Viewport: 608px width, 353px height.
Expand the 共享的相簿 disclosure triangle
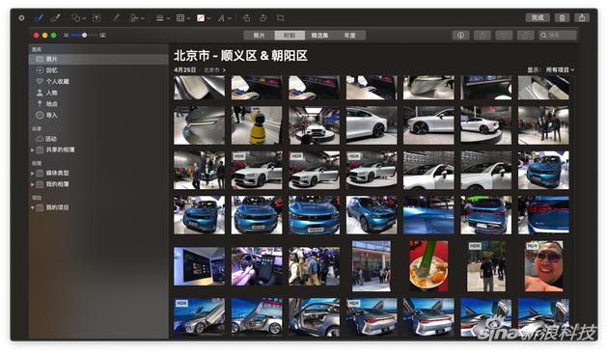pyautogui.click(x=33, y=149)
